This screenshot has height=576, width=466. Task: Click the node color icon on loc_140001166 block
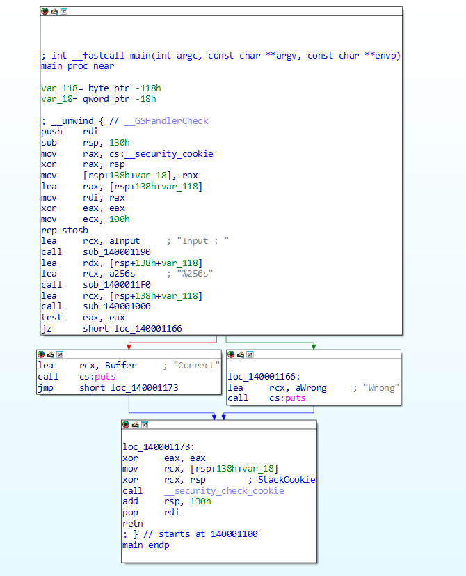point(231,355)
